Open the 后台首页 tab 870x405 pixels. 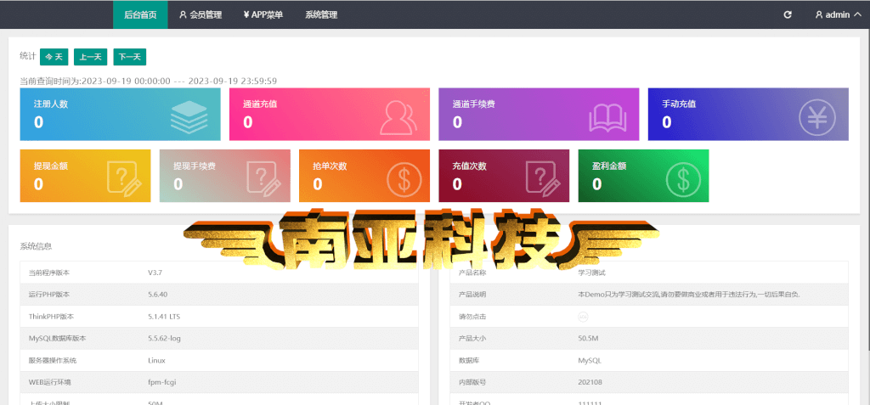[140, 15]
